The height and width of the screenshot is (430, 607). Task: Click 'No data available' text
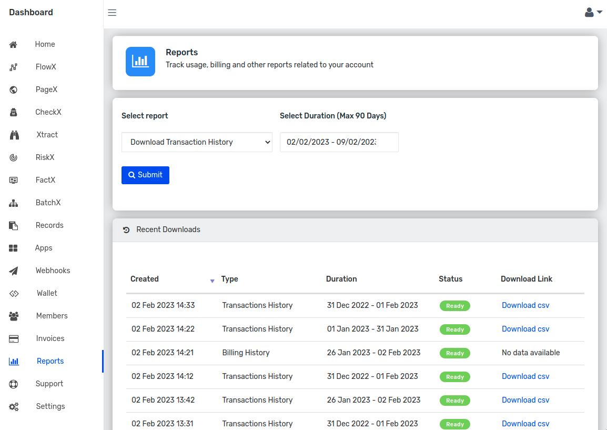(531, 353)
